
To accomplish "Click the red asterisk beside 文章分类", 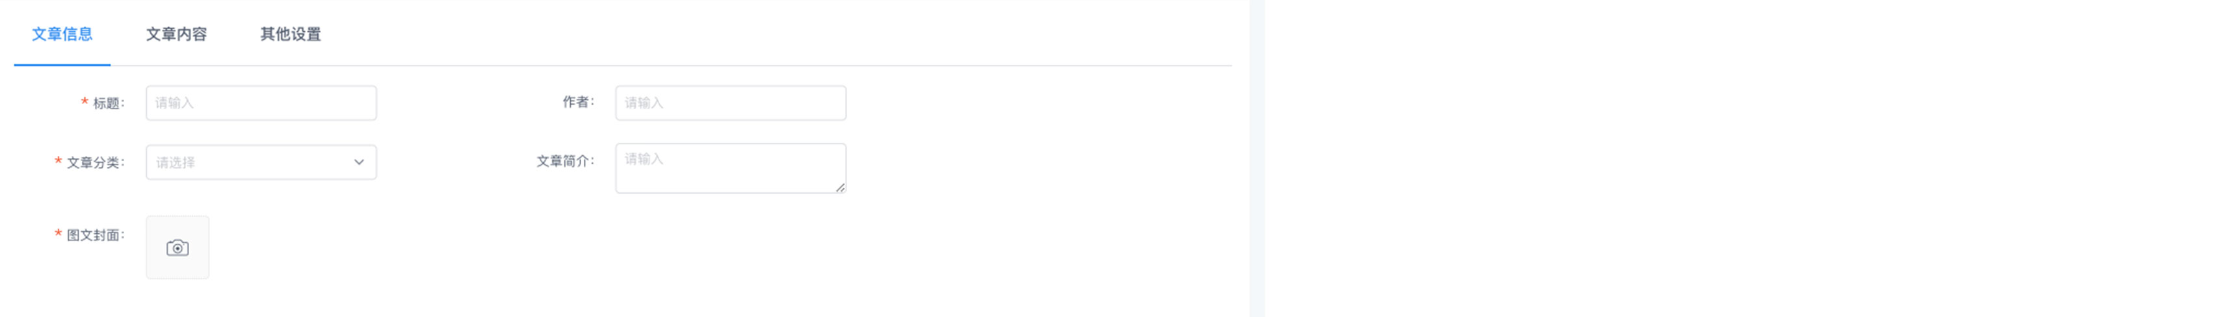I will point(59,162).
